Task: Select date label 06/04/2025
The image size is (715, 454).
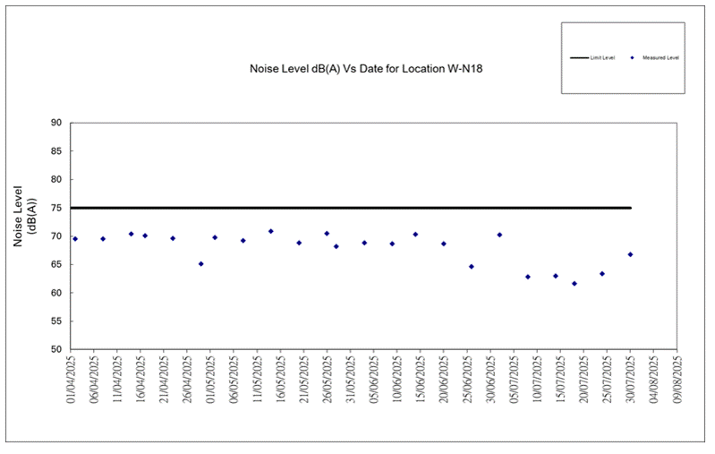Action: (94, 380)
